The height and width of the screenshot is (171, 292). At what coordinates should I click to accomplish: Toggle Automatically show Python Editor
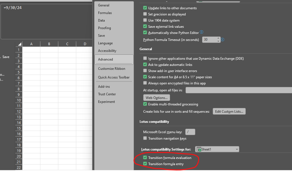click(x=145, y=33)
